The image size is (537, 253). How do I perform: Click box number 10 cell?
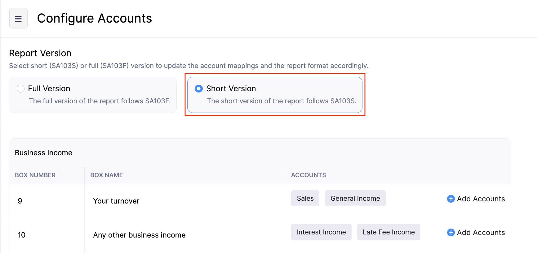[x=22, y=235]
